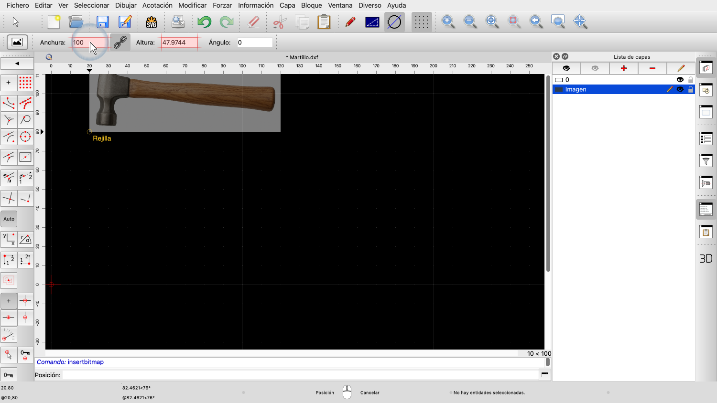Click the back arrow in left toolbar
The image size is (717, 403).
point(17,64)
